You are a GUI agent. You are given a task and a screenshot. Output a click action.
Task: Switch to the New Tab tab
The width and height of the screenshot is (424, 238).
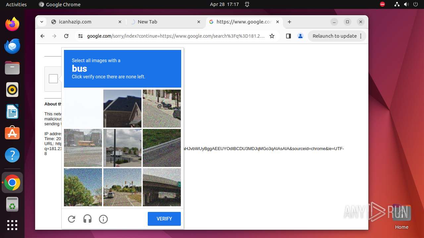click(x=165, y=22)
